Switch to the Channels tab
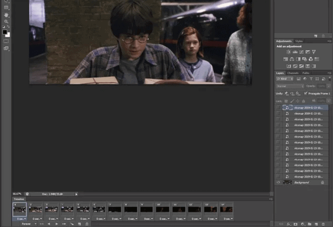 click(293, 73)
